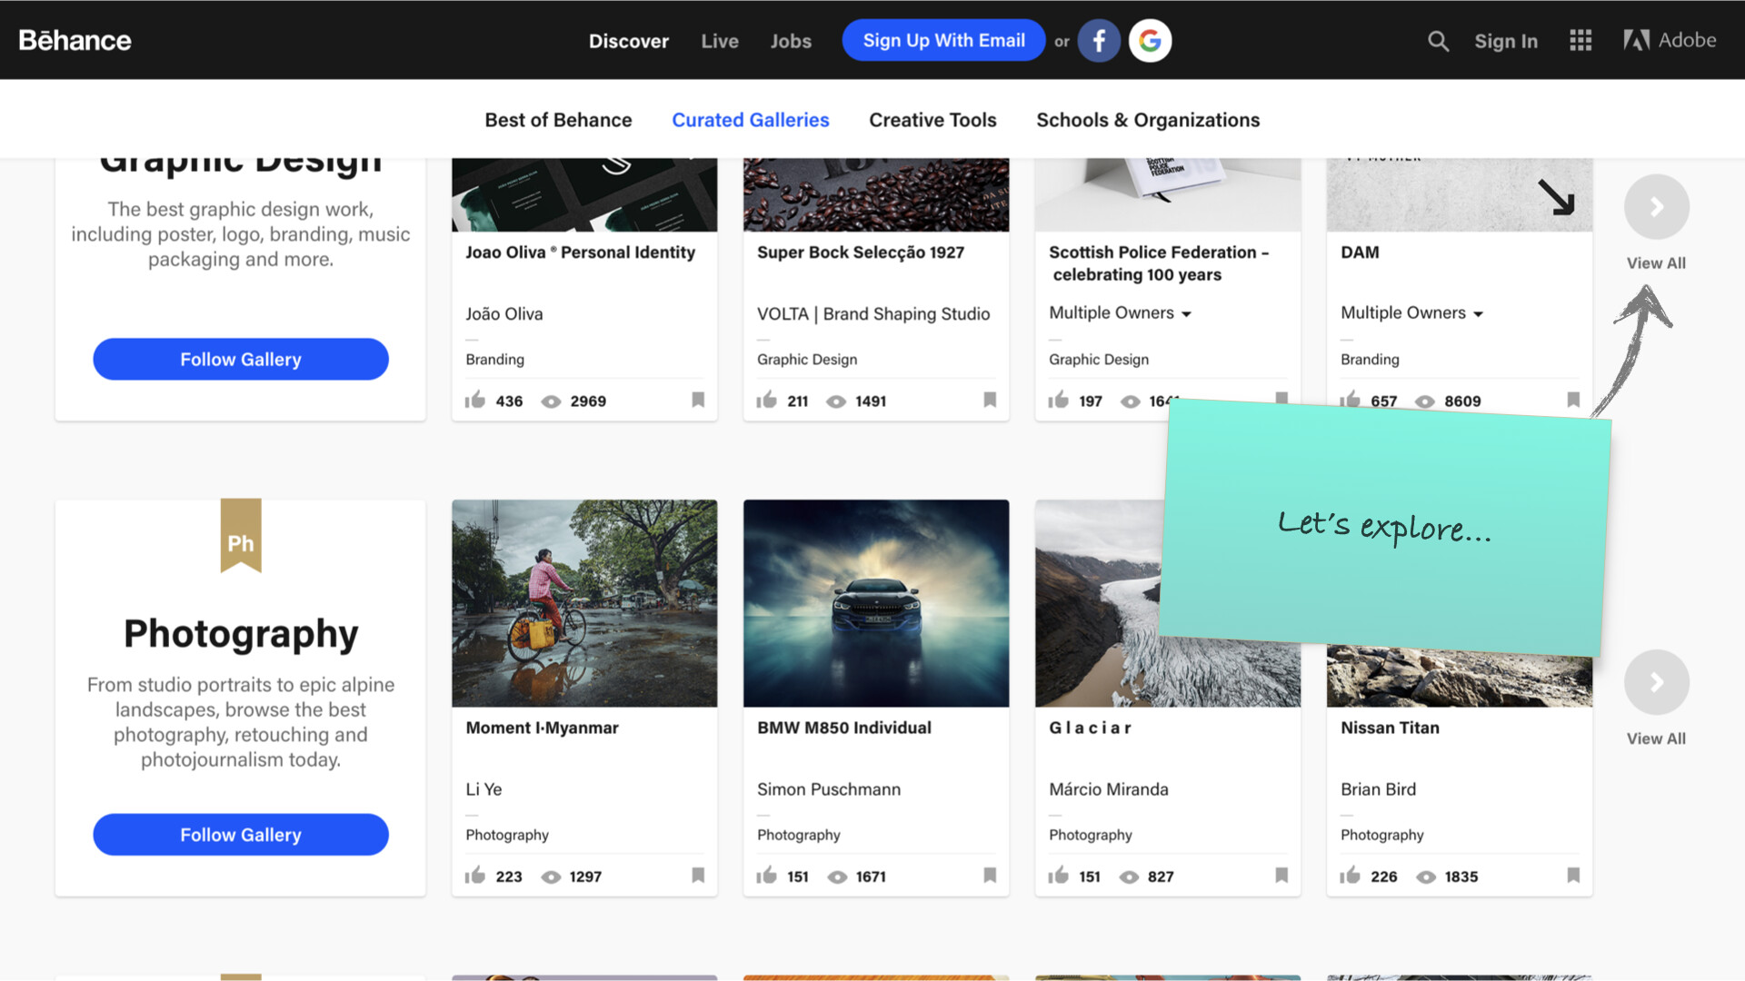Image resolution: width=1745 pixels, height=981 pixels.
Task: Click Sign Up With Email button
Action: pos(943,41)
